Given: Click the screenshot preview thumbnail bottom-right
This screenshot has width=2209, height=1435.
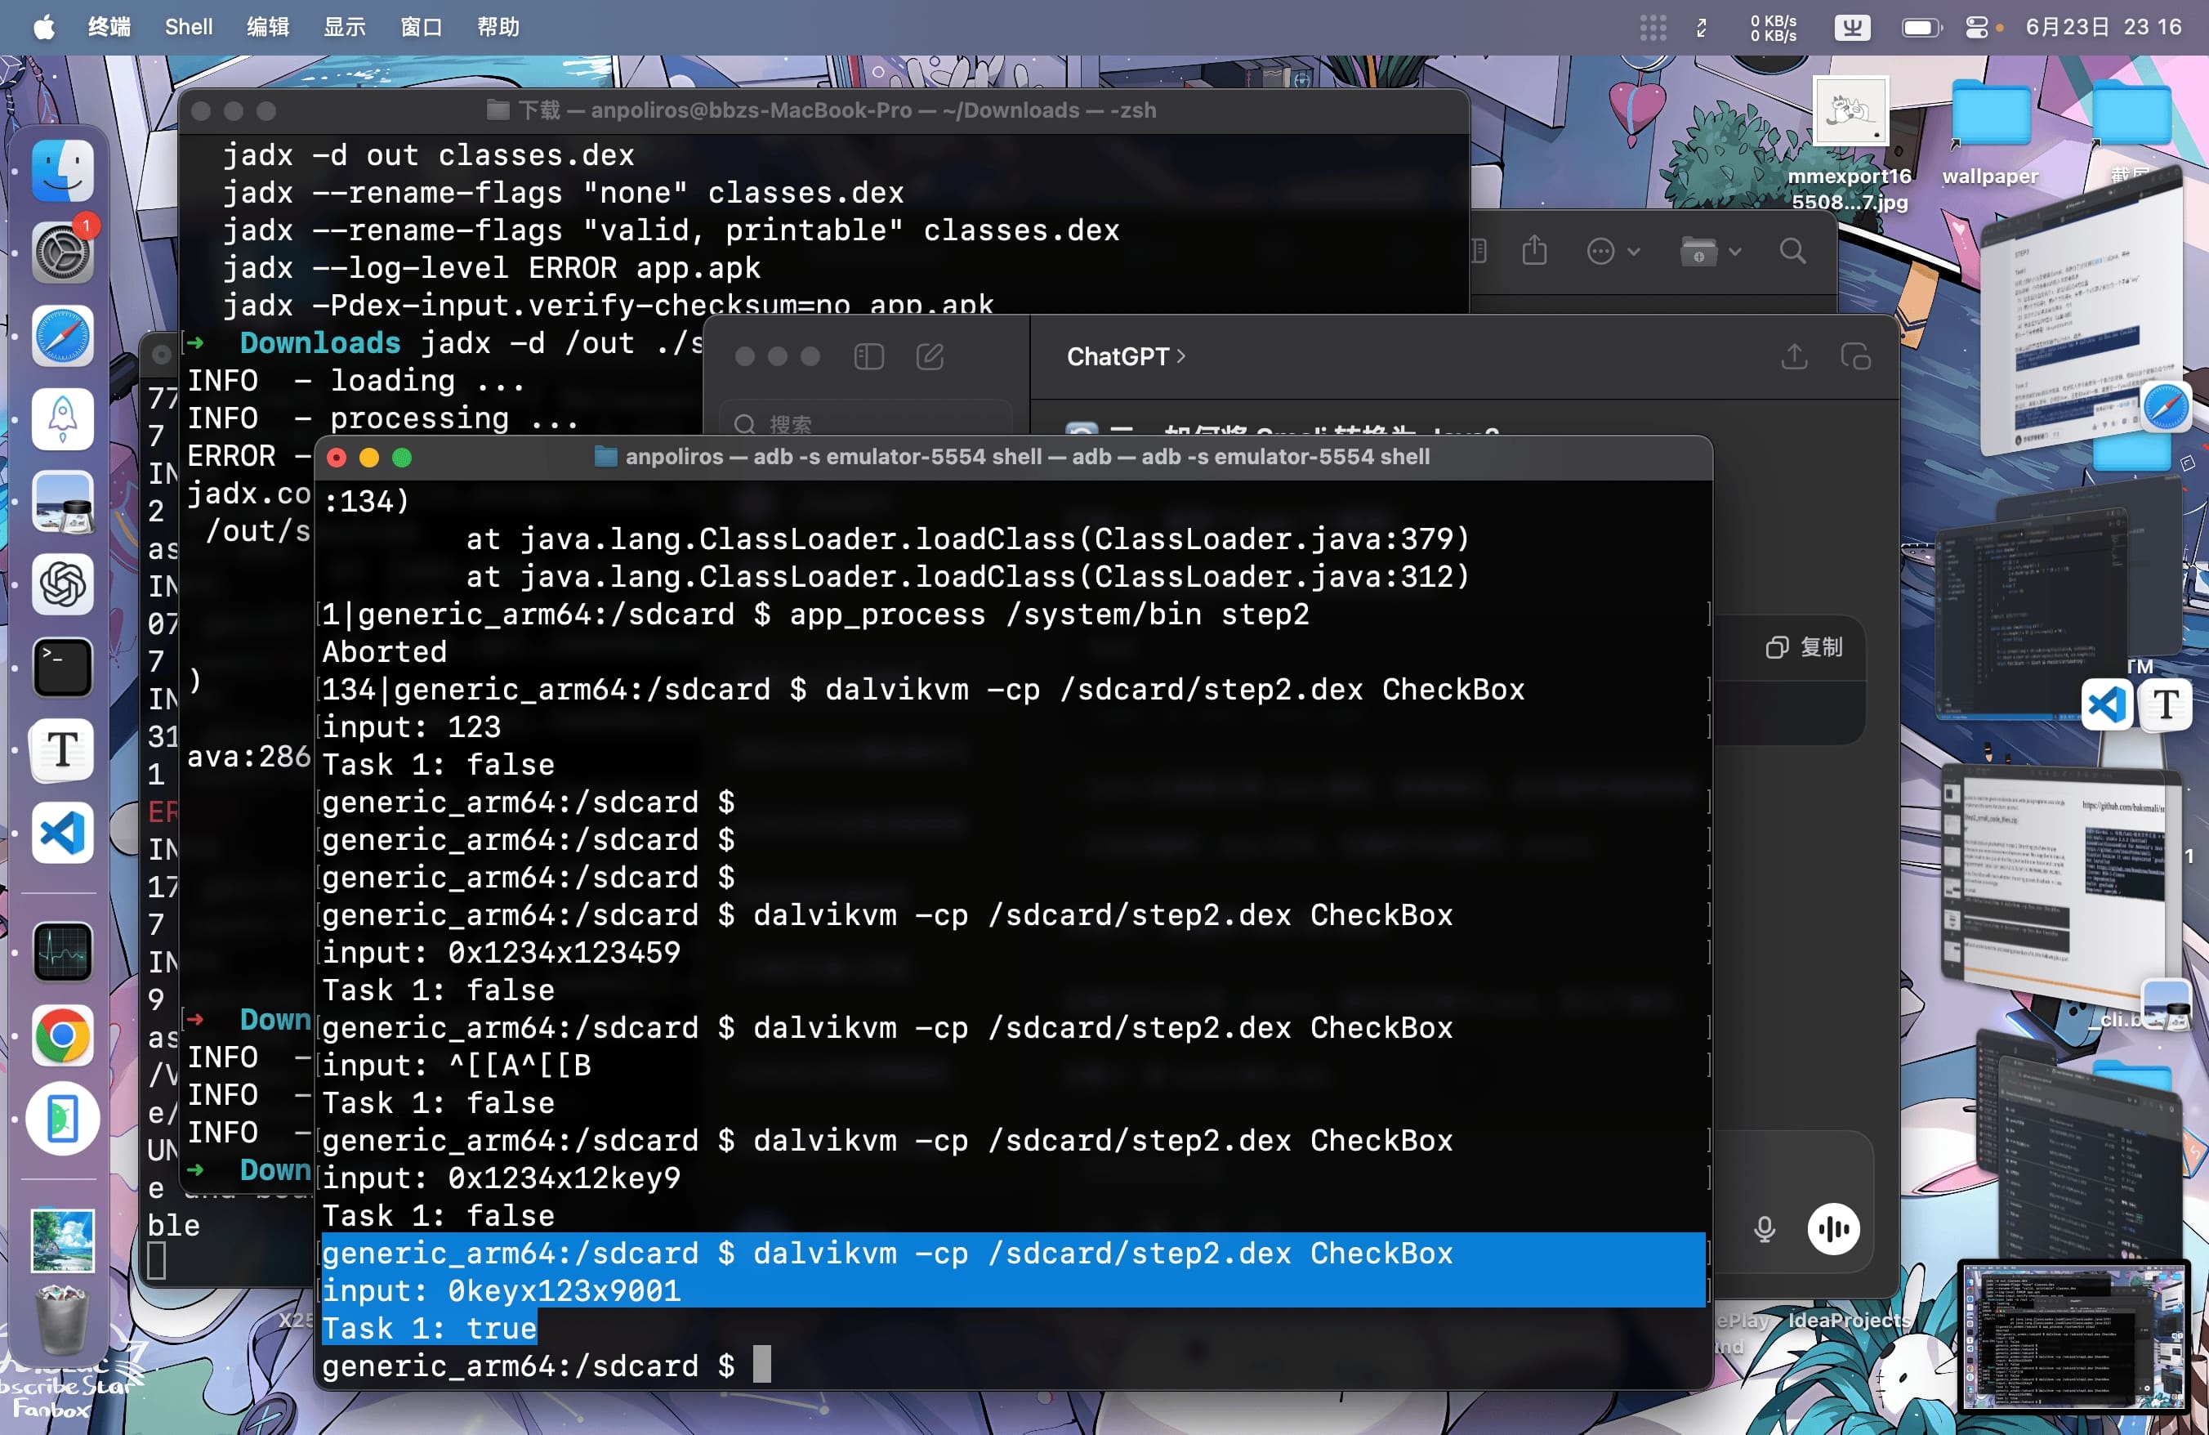Looking at the screenshot, I should 2073,1337.
